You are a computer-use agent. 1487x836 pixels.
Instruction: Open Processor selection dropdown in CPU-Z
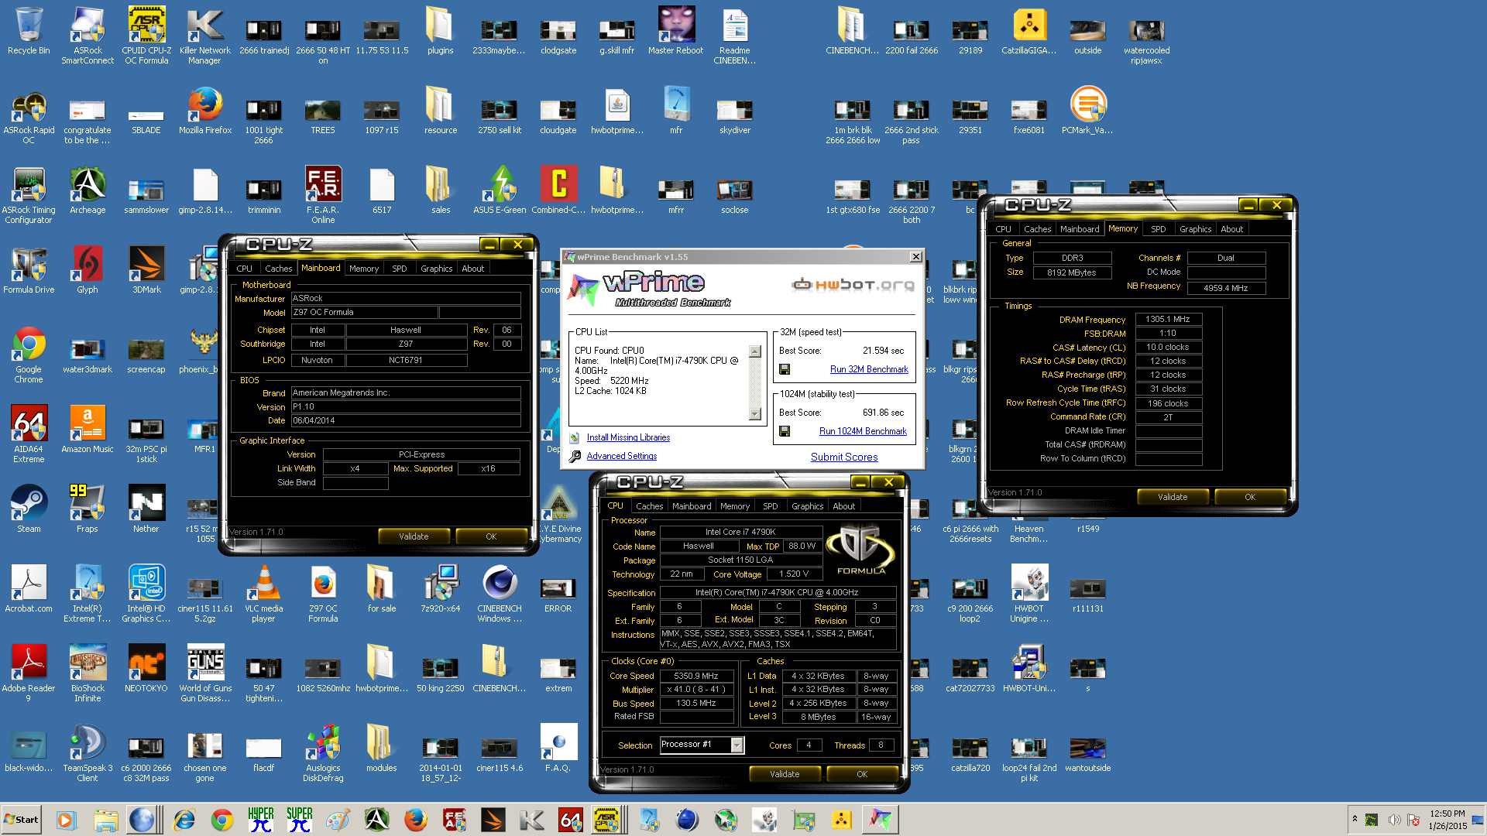coord(737,745)
